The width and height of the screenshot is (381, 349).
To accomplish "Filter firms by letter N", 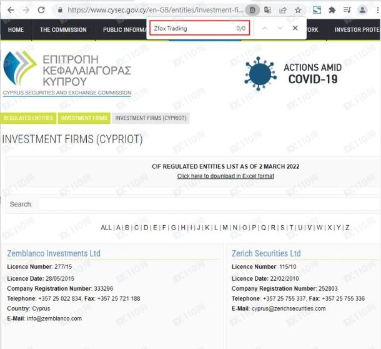I will (235, 228).
